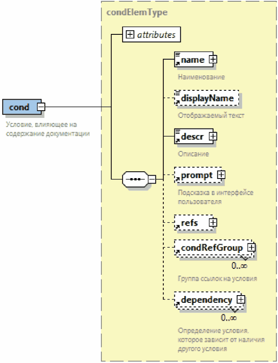Select the blue cond element box
This screenshot has height=363, width=278.
(x=20, y=107)
